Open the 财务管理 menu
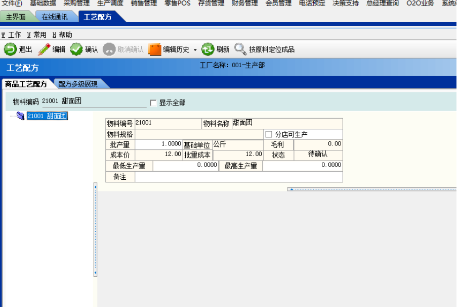Screen dimensions: 458x307 coord(245,3)
